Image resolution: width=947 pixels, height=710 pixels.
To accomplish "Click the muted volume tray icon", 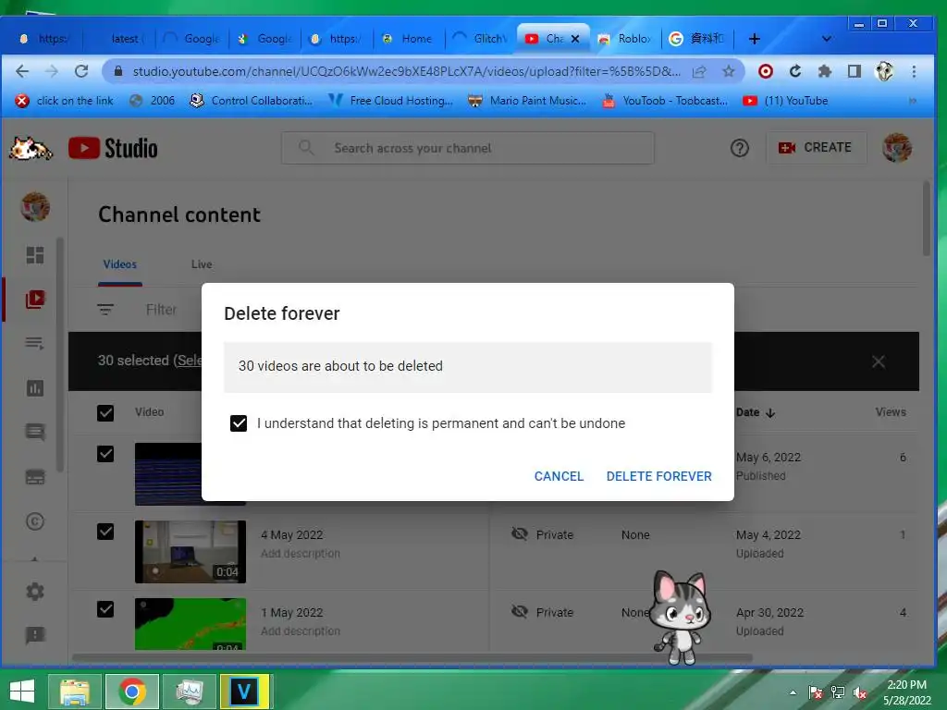I will 860,692.
